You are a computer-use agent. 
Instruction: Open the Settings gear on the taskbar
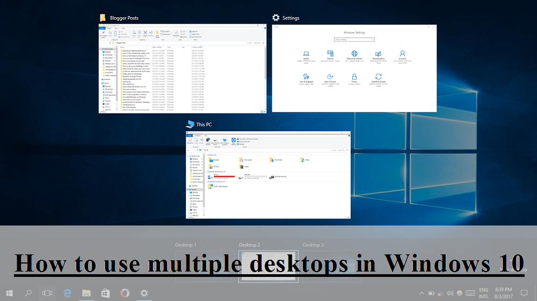point(144,293)
